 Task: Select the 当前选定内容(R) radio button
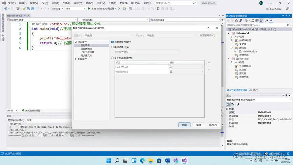point(112,42)
